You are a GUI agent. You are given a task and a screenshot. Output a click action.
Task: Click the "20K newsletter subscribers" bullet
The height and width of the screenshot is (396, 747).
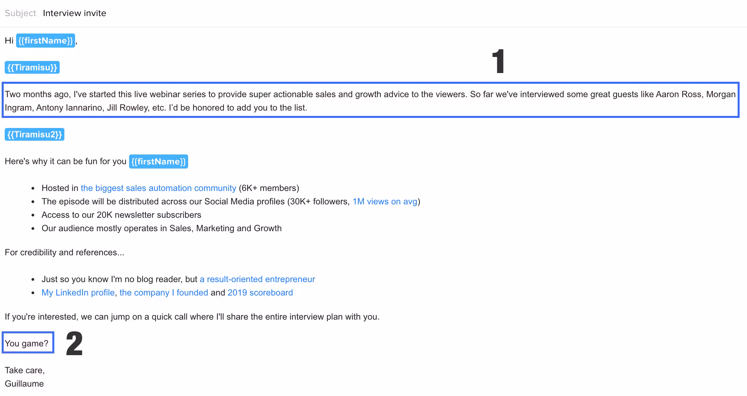click(x=121, y=215)
